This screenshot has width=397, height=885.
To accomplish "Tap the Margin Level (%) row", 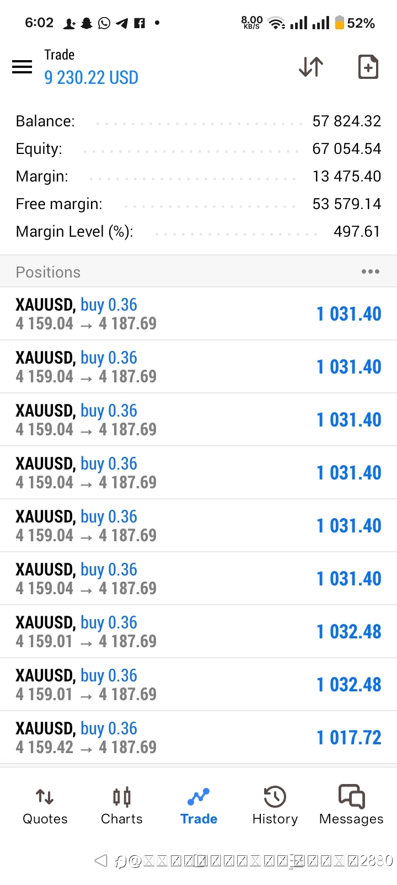I will pos(198,232).
